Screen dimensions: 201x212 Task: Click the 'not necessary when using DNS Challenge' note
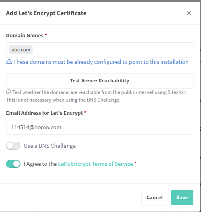[63, 100]
